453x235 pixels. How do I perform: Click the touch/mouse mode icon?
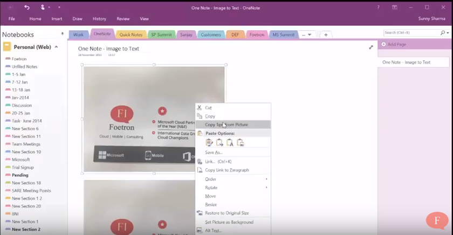(x=43, y=7)
